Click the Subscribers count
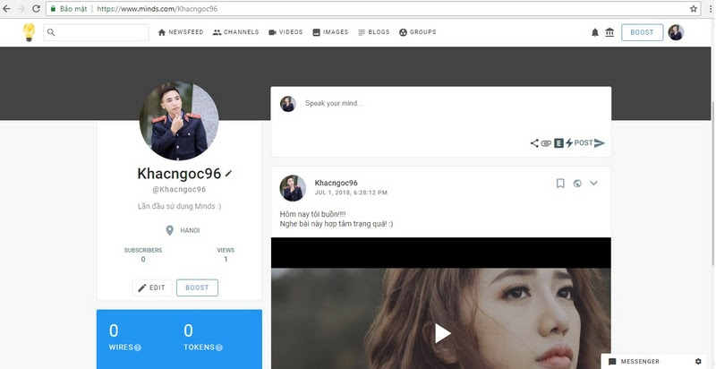Screen dimensions: 716x369 [x=143, y=255]
